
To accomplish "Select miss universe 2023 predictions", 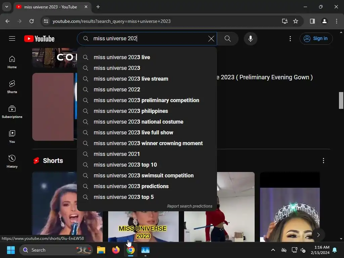I will (x=147, y=186).
